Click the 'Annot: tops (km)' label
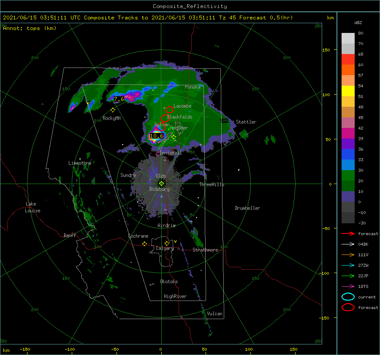Screen dimensions: 380x355 point(30,28)
